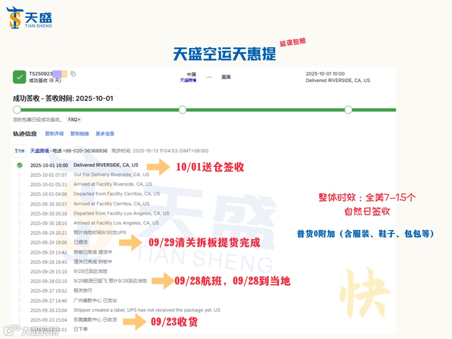Click the 报关放行 entry

(x=83, y=290)
